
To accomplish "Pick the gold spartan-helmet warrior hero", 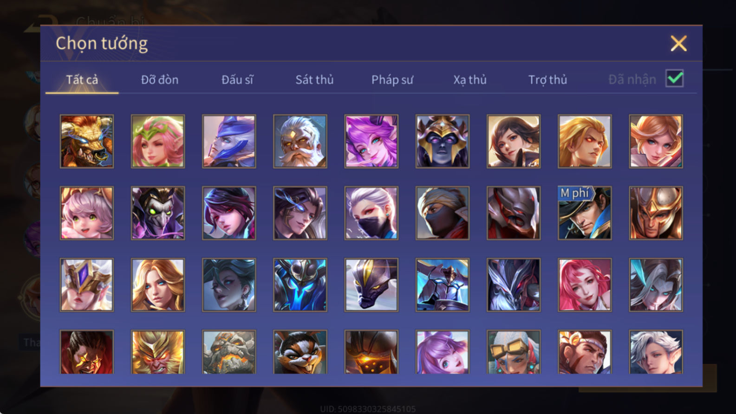I will coord(656,213).
